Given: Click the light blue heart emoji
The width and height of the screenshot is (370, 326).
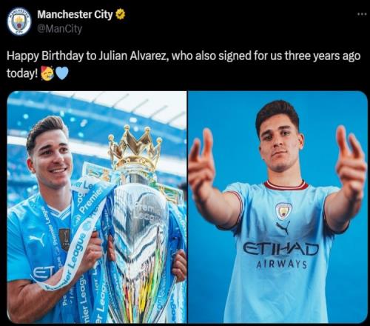Looking at the screenshot, I should (62, 73).
